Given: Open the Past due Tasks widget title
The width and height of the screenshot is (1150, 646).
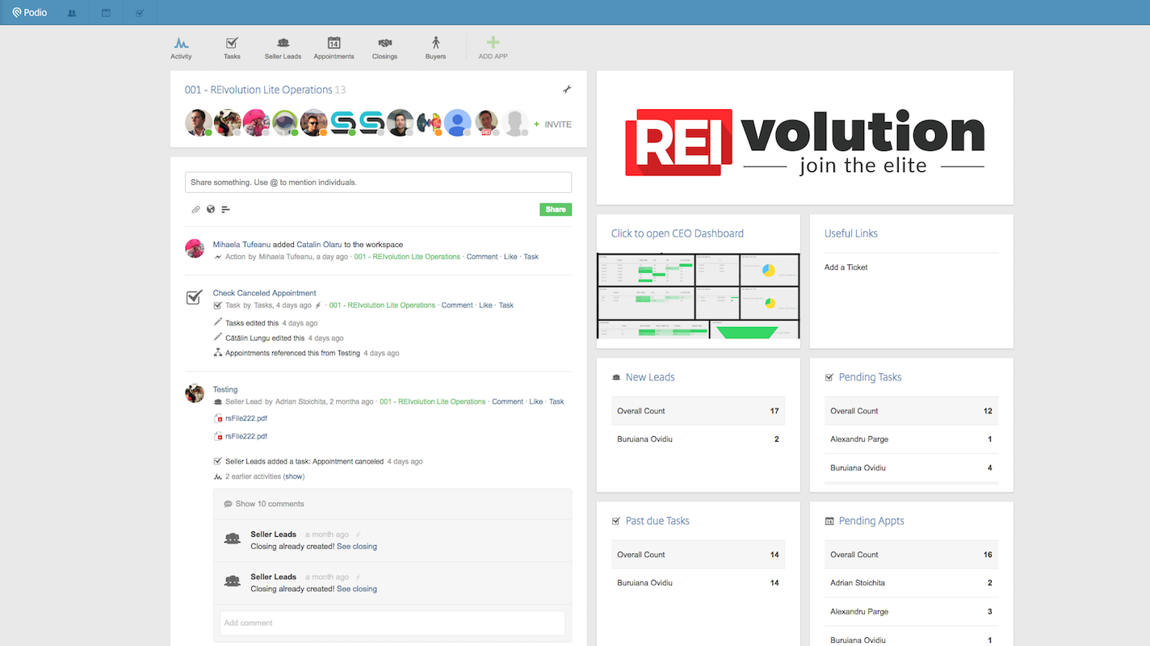Looking at the screenshot, I should coord(657,521).
